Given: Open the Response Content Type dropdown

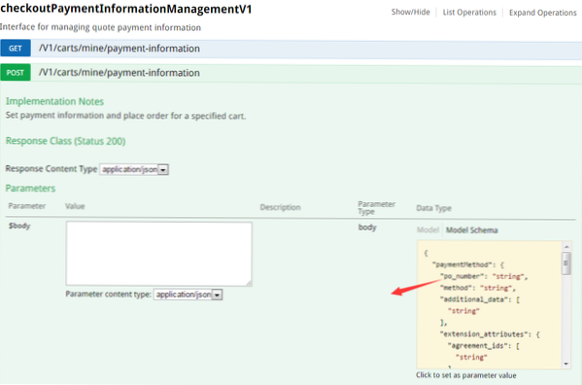Looking at the screenshot, I should 134,169.
